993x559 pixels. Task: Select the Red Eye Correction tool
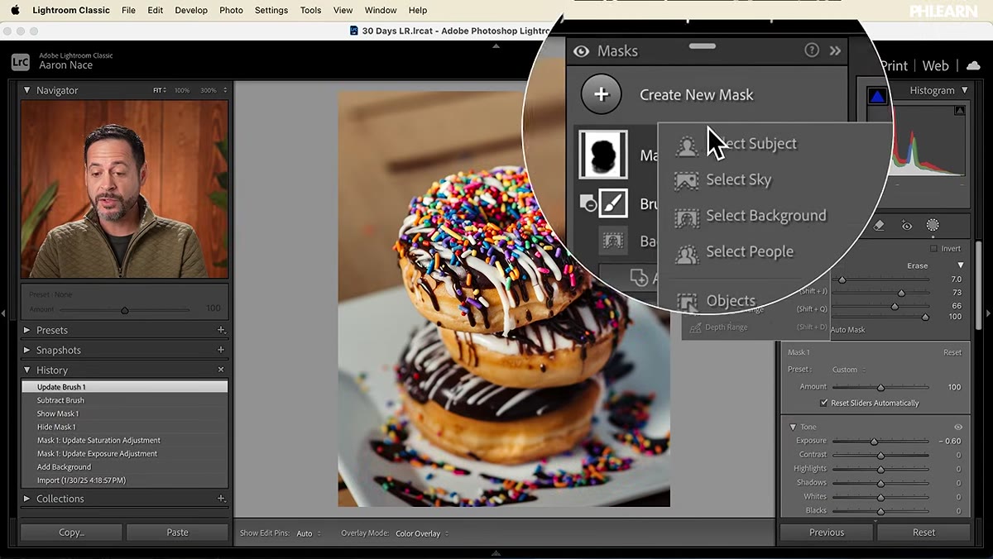(907, 225)
